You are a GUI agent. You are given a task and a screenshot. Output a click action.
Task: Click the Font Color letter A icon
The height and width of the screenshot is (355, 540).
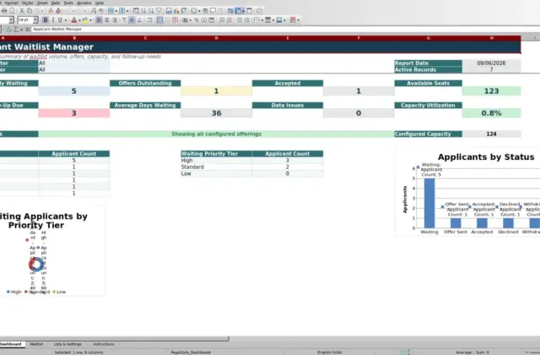[x=73, y=20]
